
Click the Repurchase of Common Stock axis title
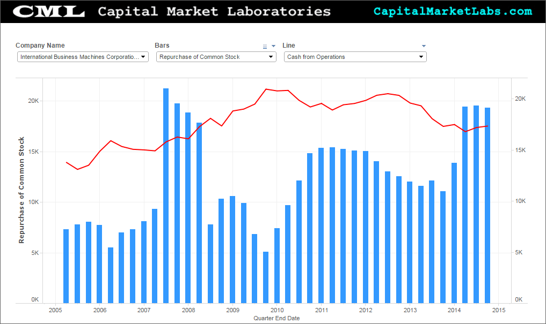point(22,190)
